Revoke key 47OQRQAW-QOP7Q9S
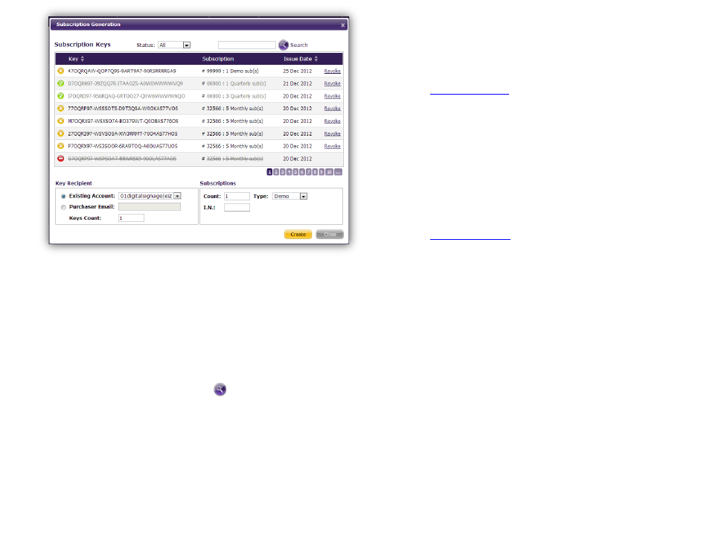Screen dimensions: 710x549 pyautogui.click(x=333, y=72)
